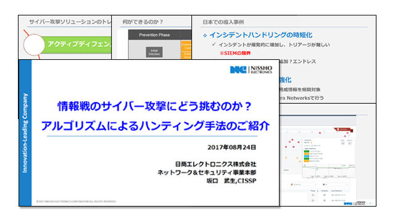Click the white circle beside アクティブディフェンス
Viewport: 395px width, 222px height.
click(x=34, y=45)
